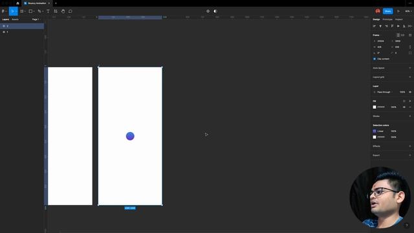This screenshot has width=414, height=233.
Task: Add an Export setting
Action: pos(410,155)
